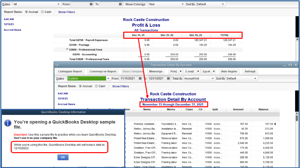Click the Print button

174,71
